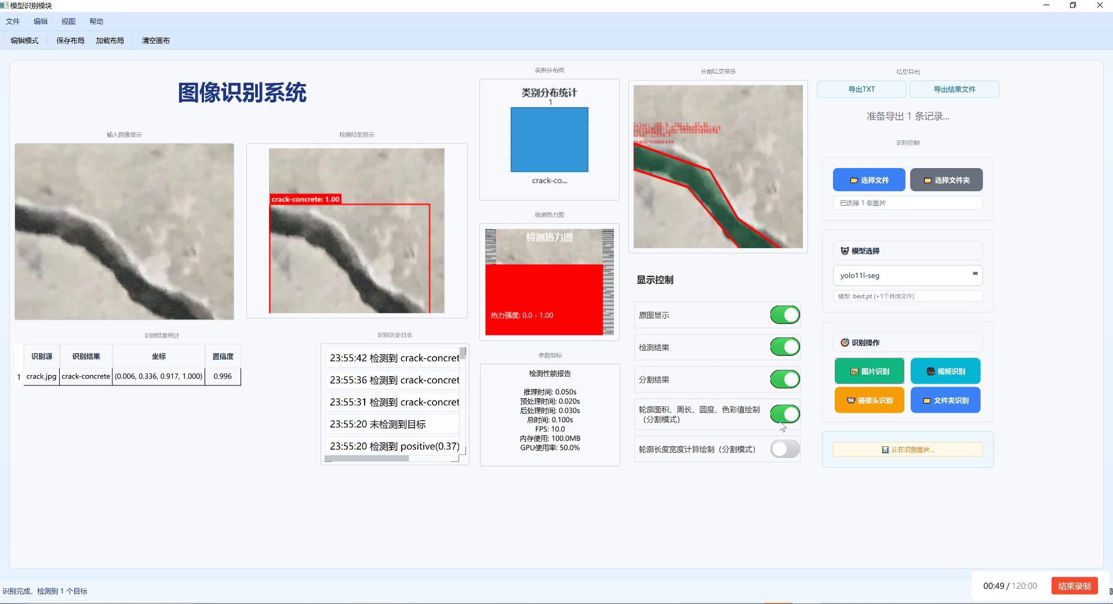Click the segmentation result image
The image size is (1113, 604).
718,166
